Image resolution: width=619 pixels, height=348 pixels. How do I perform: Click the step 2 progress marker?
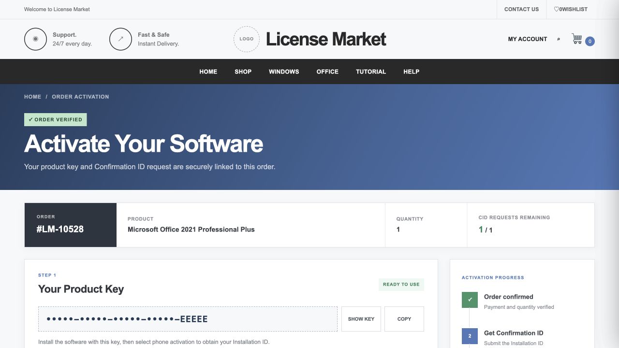pyautogui.click(x=470, y=336)
